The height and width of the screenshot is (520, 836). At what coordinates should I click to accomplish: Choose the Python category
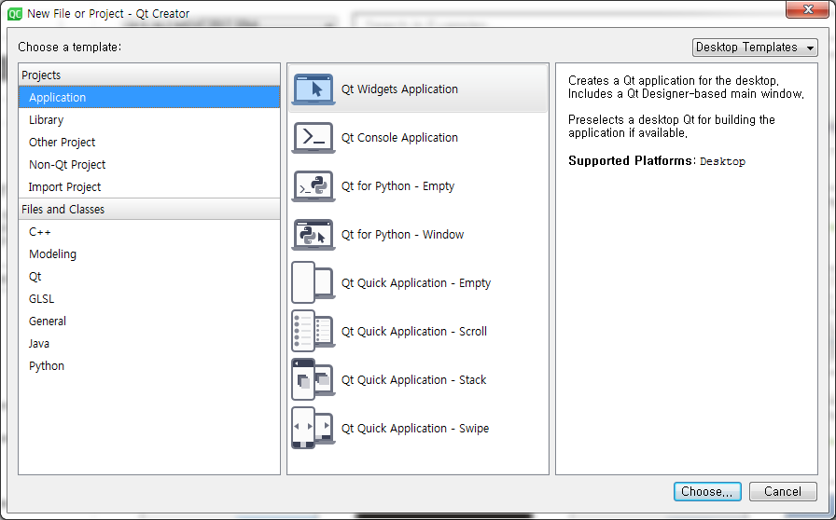(x=149, y=366)
